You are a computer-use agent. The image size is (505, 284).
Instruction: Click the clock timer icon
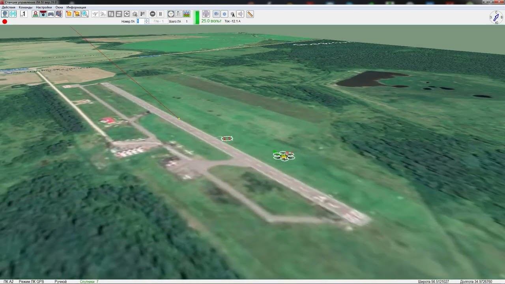(x=171, y=14)
